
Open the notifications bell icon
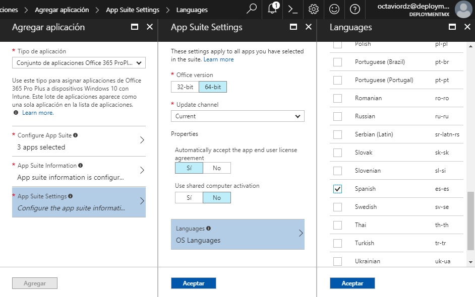click(273, 9)
